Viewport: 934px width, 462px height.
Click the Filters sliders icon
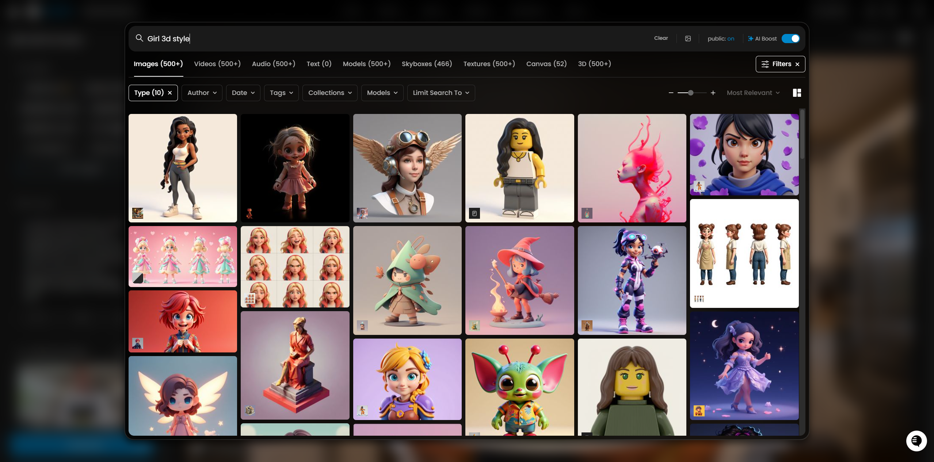[765, 64]
